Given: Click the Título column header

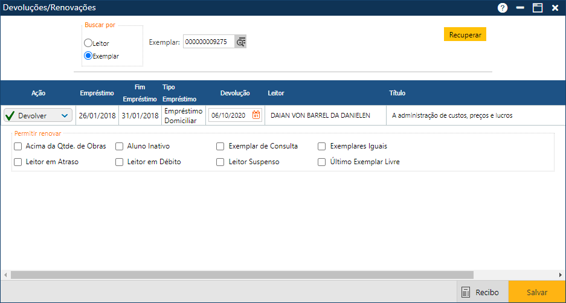Looking at the screenshot, I should (397, 93).
